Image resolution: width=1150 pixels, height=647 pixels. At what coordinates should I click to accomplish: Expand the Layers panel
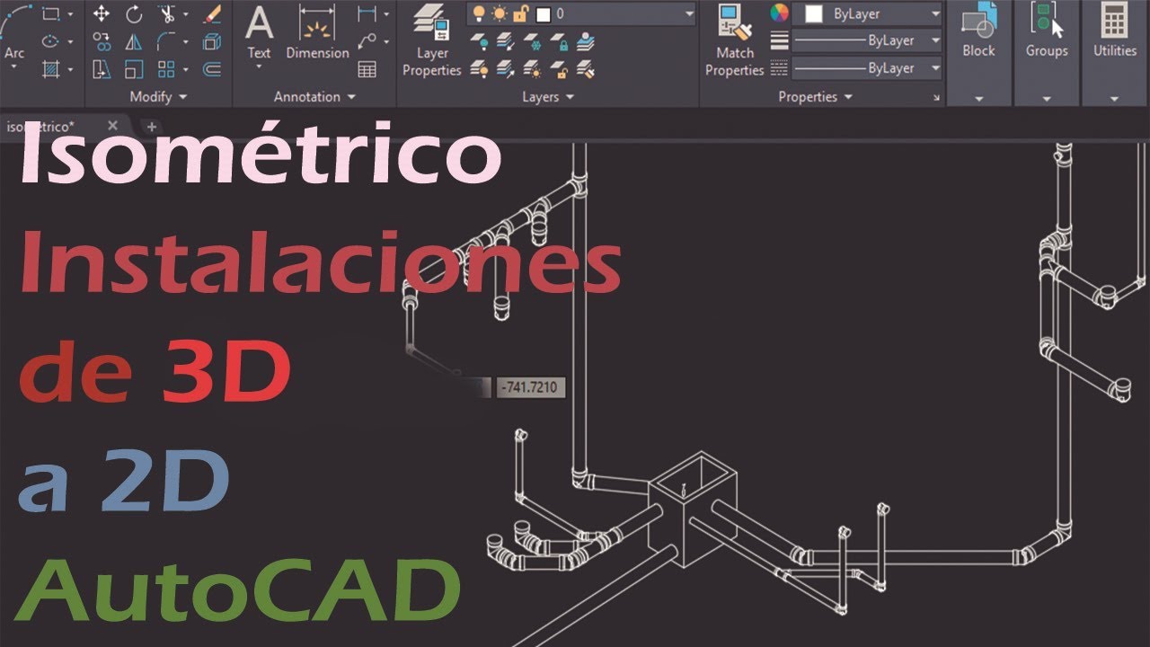tap(547, 96)
